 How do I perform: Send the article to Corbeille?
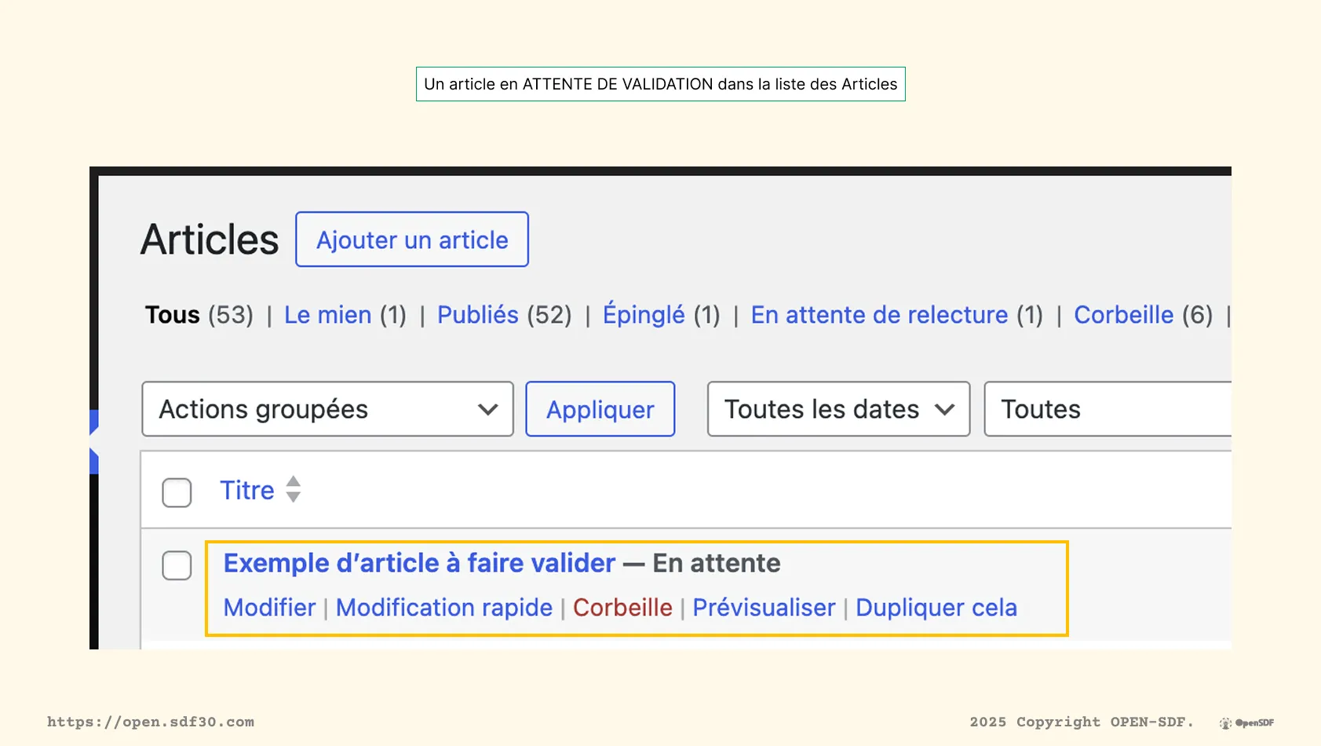(x=622, y=607)
